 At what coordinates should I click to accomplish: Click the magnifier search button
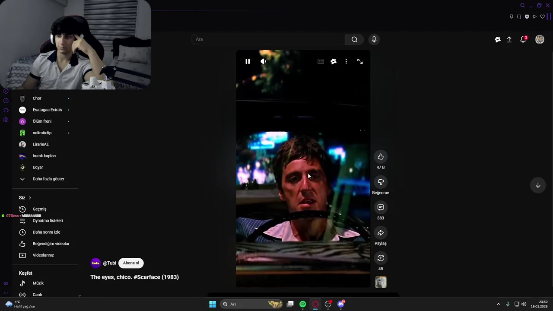pyautogui.click(x=354, y=39)
